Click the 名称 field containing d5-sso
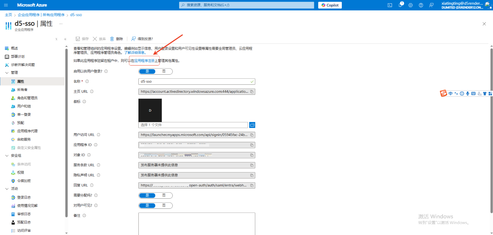Image resolution: width=493 pixels, height=235 pixels. 197,81
